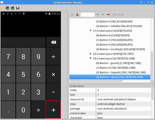Image resolution: width=155 pixels, height=120 pixels.
Task: Tap calculator key 6
Action: point(38,74)
